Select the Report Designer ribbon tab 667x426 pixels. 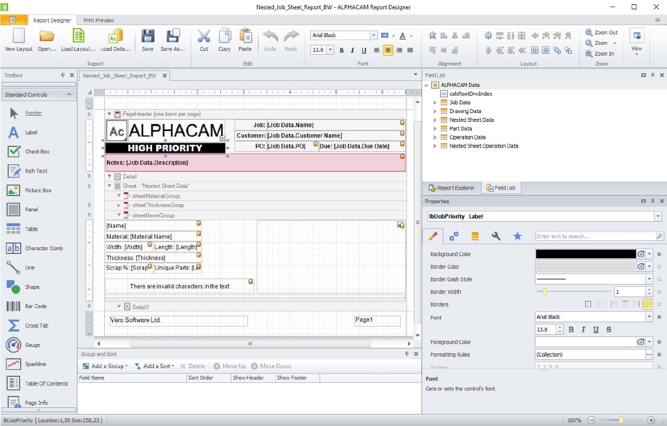tap(52, 20)
